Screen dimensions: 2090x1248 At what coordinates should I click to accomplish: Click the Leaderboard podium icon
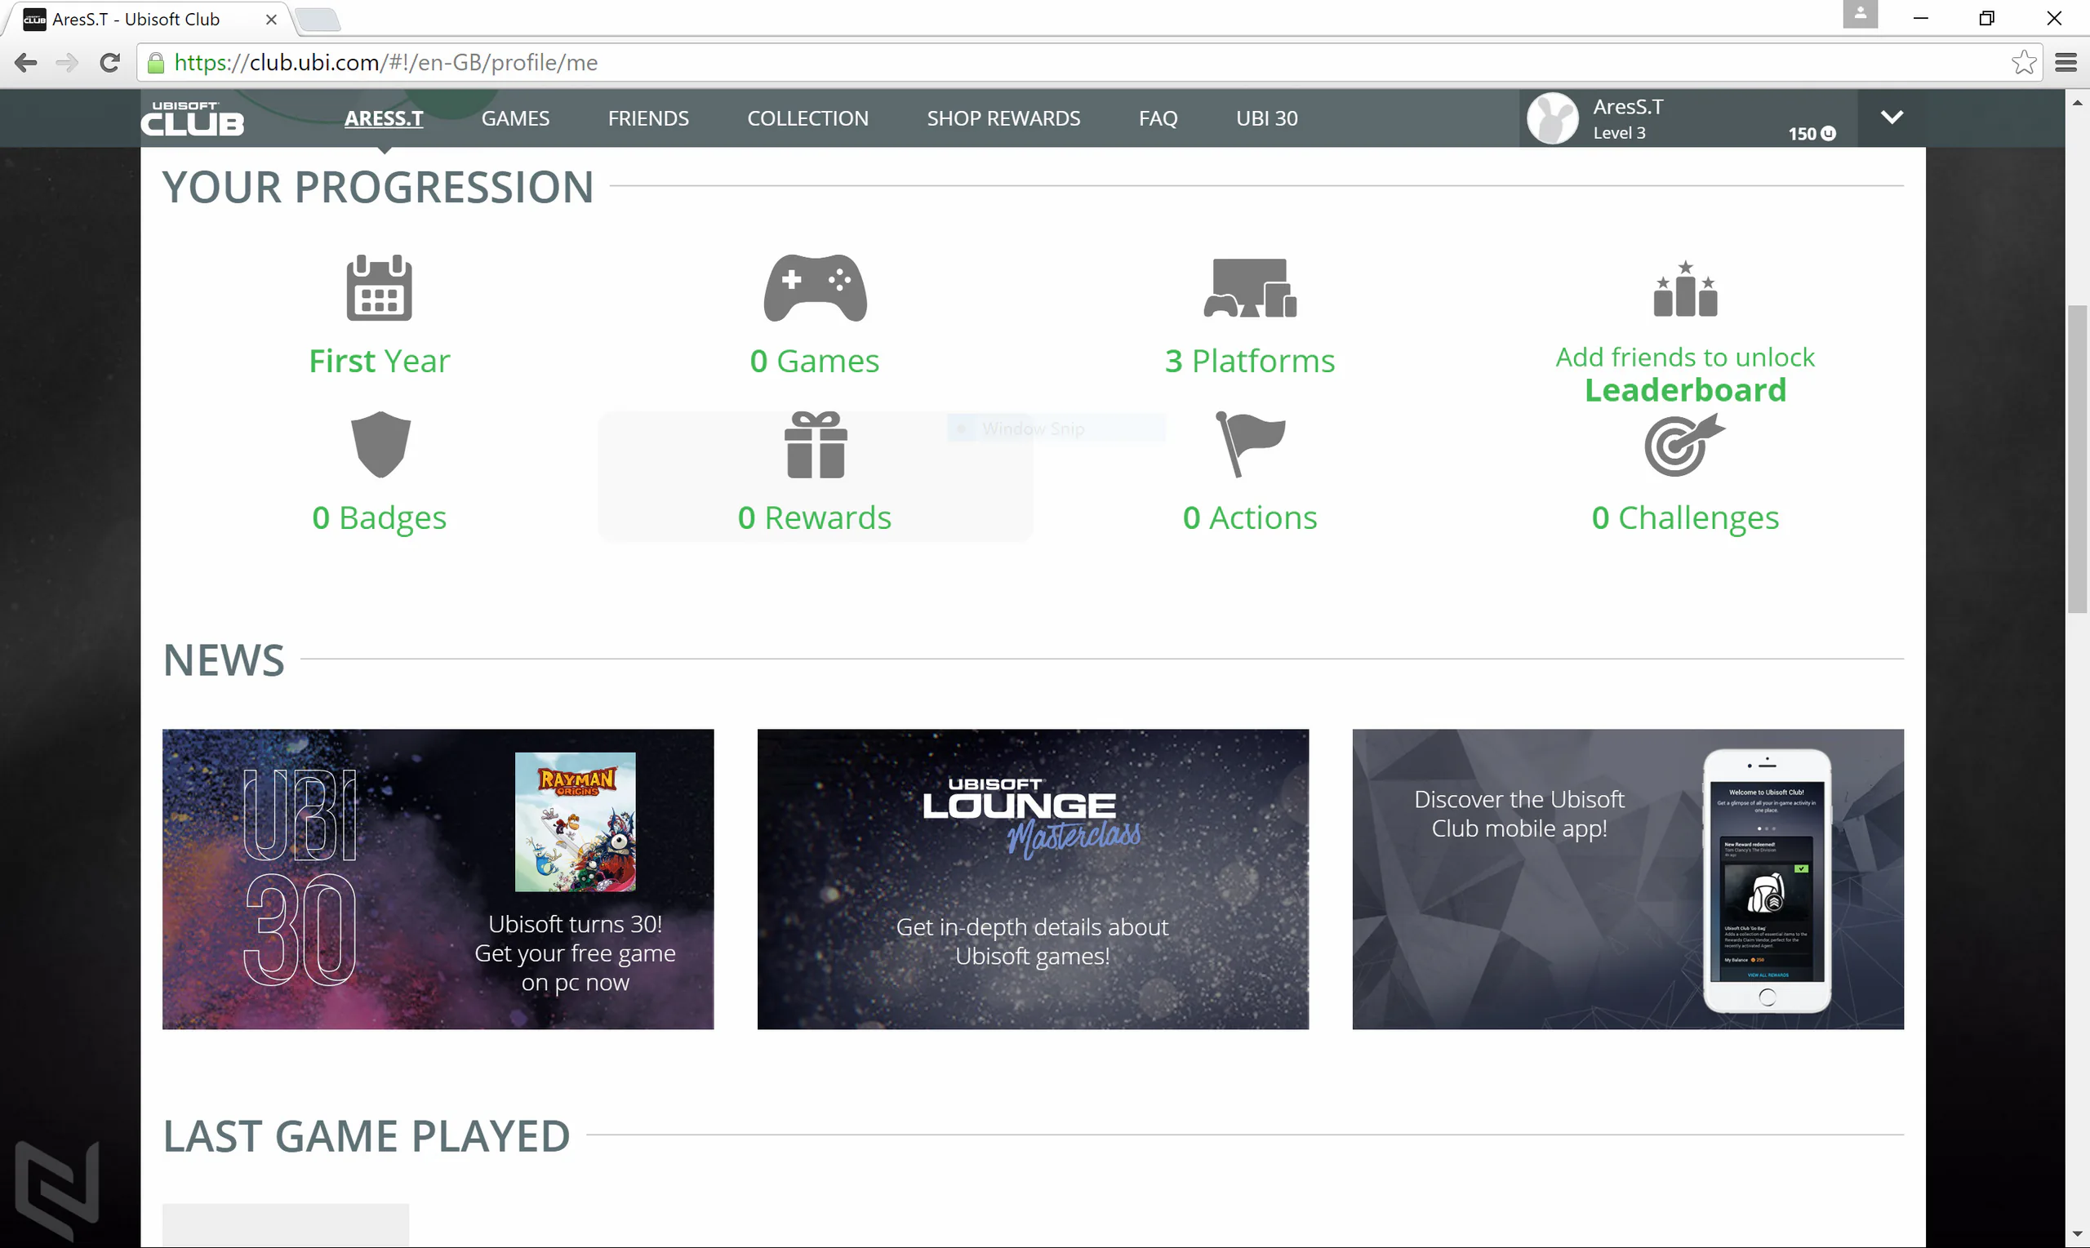1685,288
